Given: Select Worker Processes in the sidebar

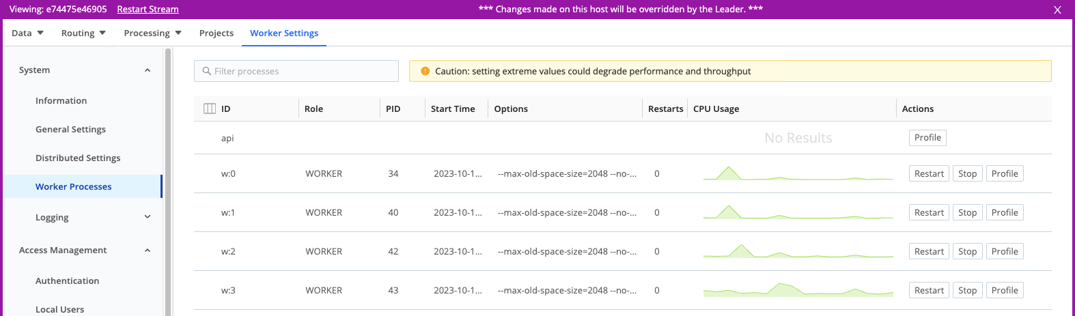Looking at the screenshot, I should click(82, 186).
